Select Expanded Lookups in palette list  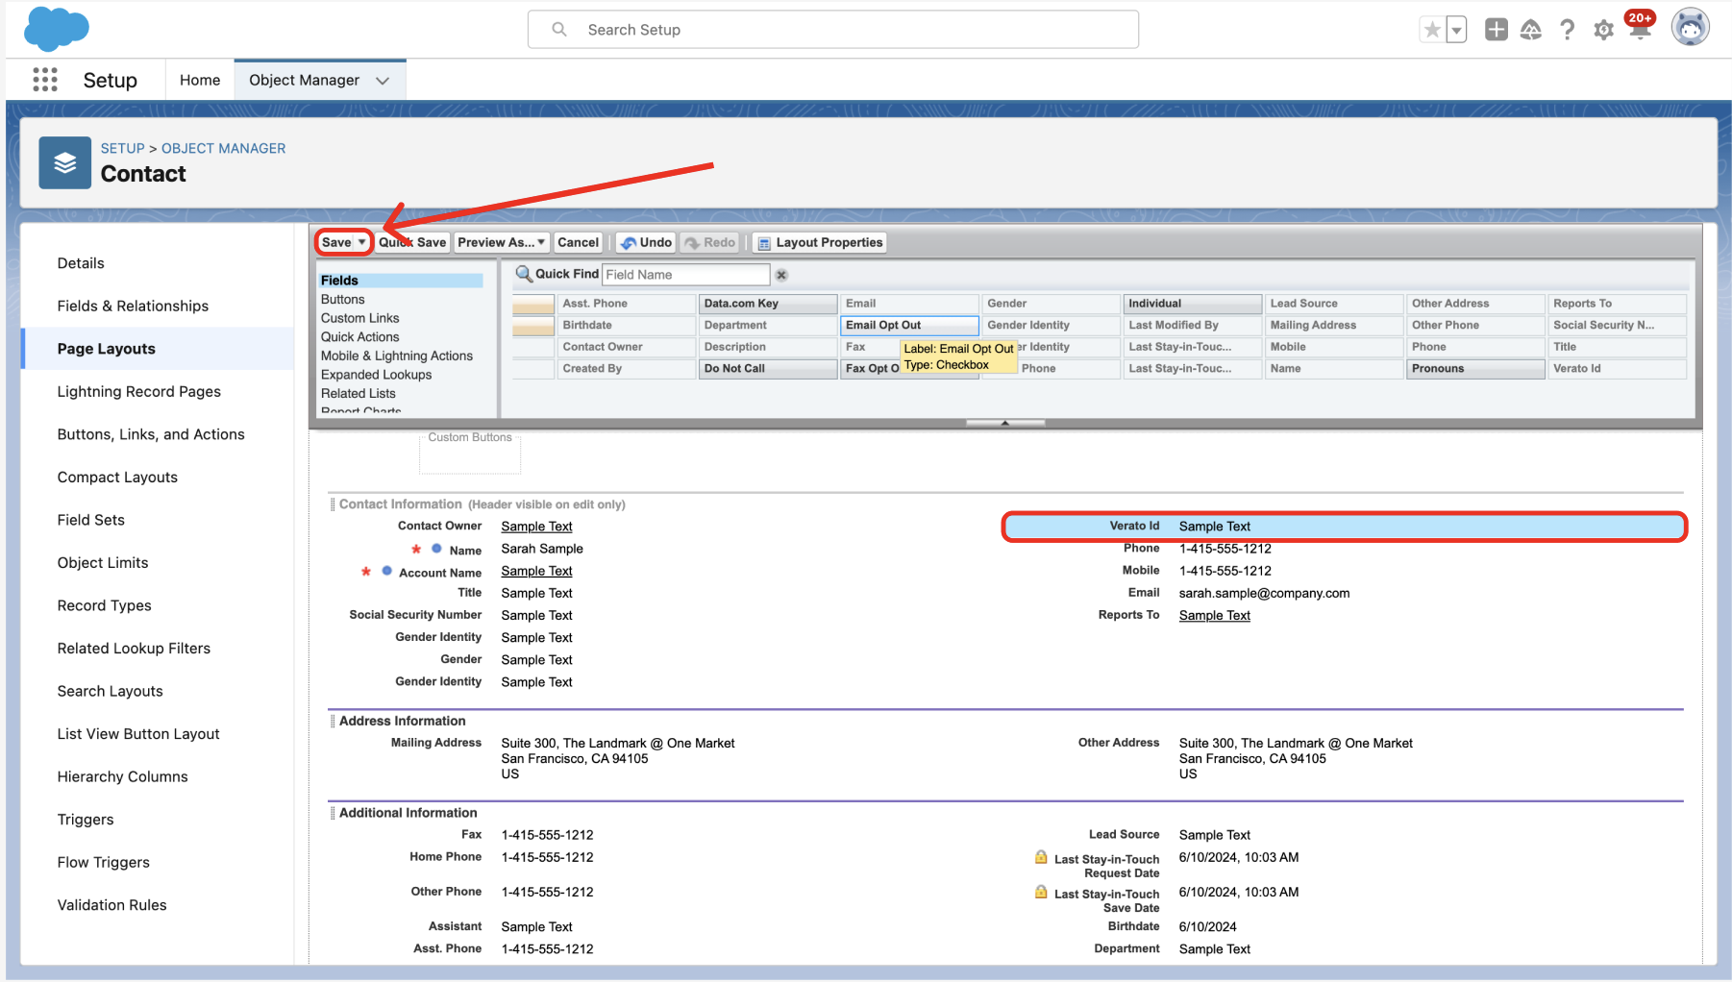coord(376,375)
